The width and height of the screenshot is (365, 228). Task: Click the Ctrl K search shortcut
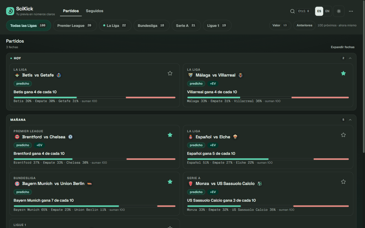[x=304, y=11]
